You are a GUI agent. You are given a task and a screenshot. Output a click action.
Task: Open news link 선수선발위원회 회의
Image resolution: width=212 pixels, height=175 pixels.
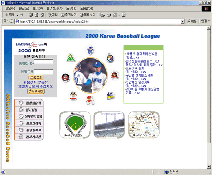click(x=142, y=61)
